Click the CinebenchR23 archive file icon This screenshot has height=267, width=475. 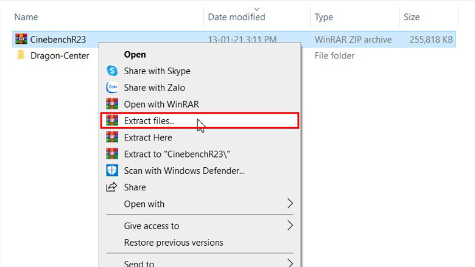tap(21, 40)
